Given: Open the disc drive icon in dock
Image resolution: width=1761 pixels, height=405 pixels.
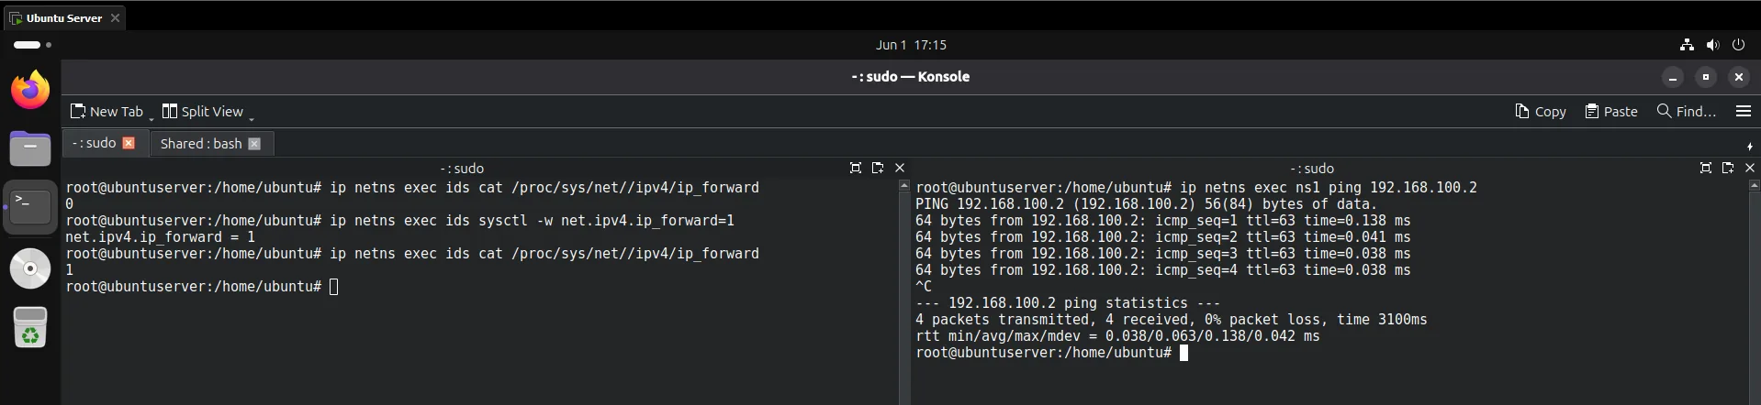Looking at the screenshot, I should [30, 268].
